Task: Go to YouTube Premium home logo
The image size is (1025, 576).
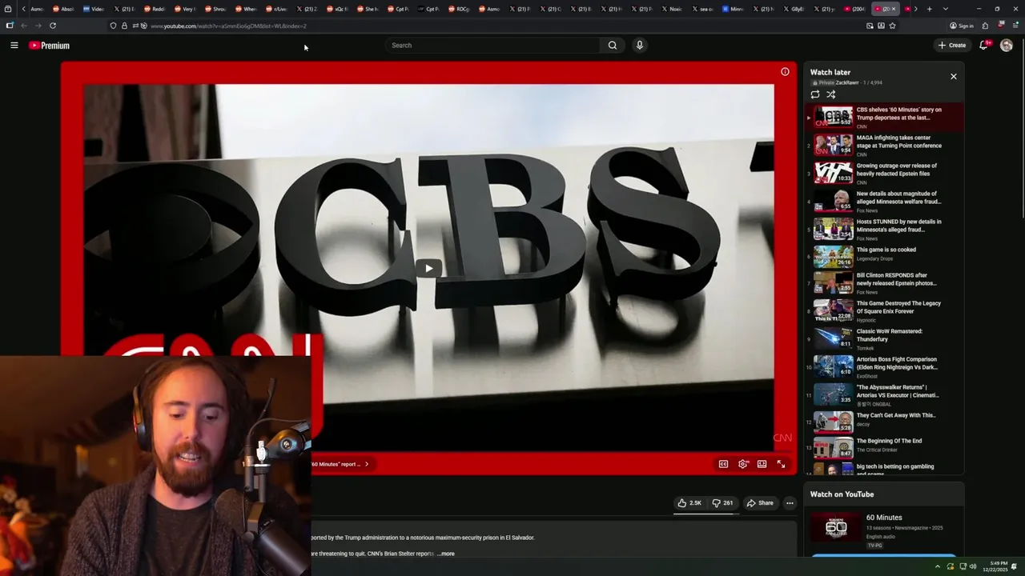Action: pyautogui.click(x=50, y=46)
